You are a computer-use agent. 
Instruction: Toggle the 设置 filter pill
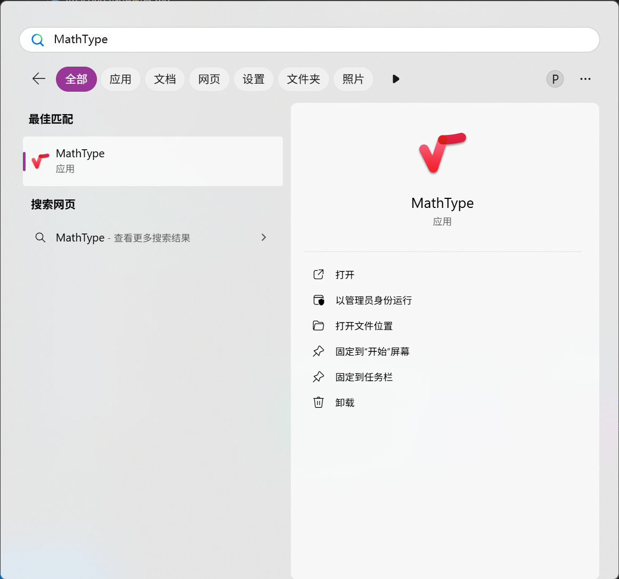254,79
